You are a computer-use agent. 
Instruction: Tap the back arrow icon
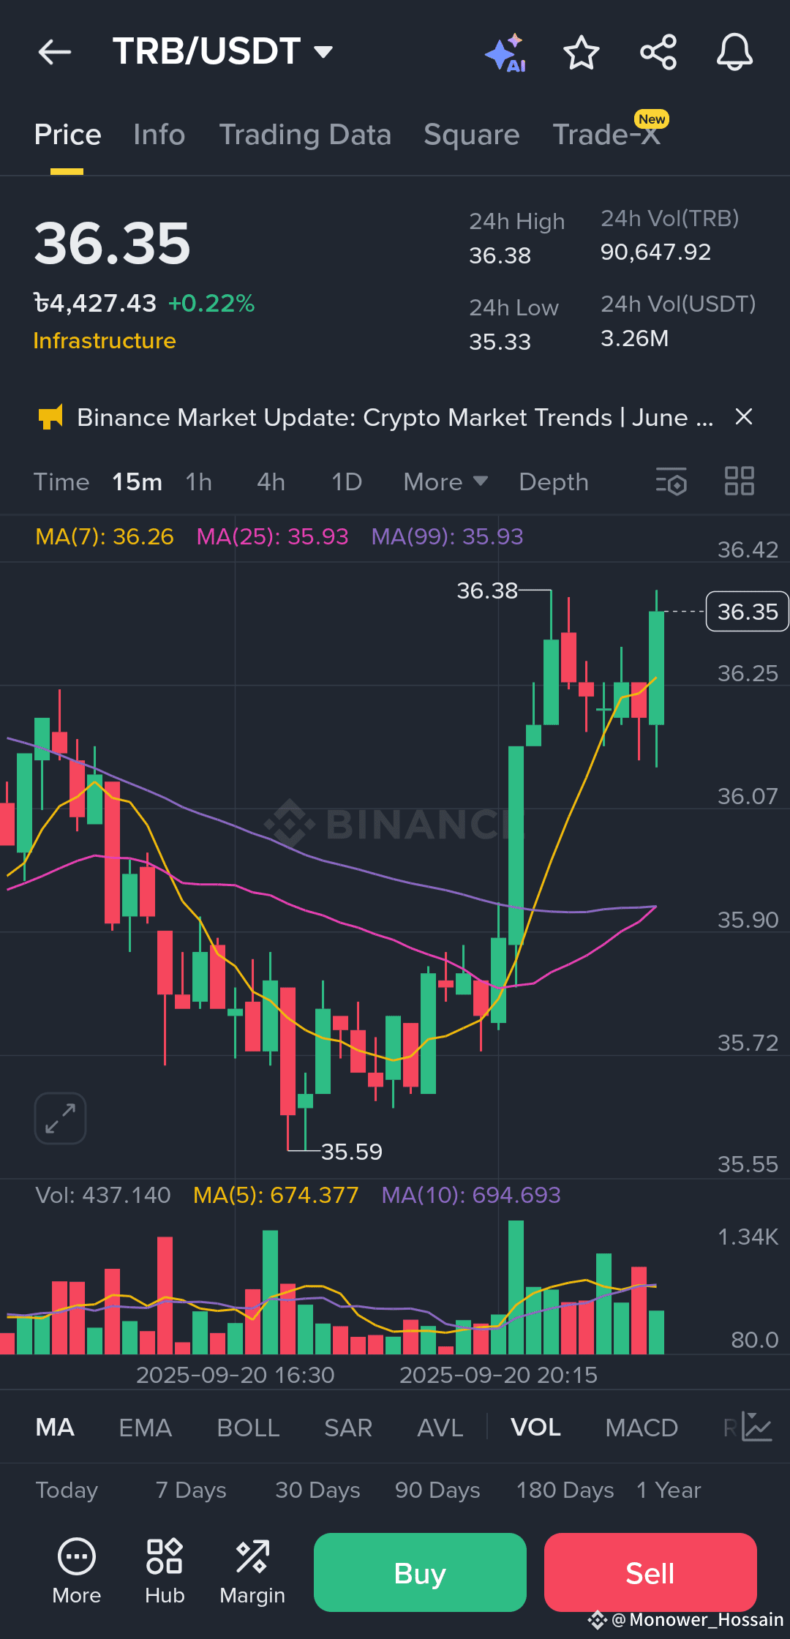tap(55, 52)
